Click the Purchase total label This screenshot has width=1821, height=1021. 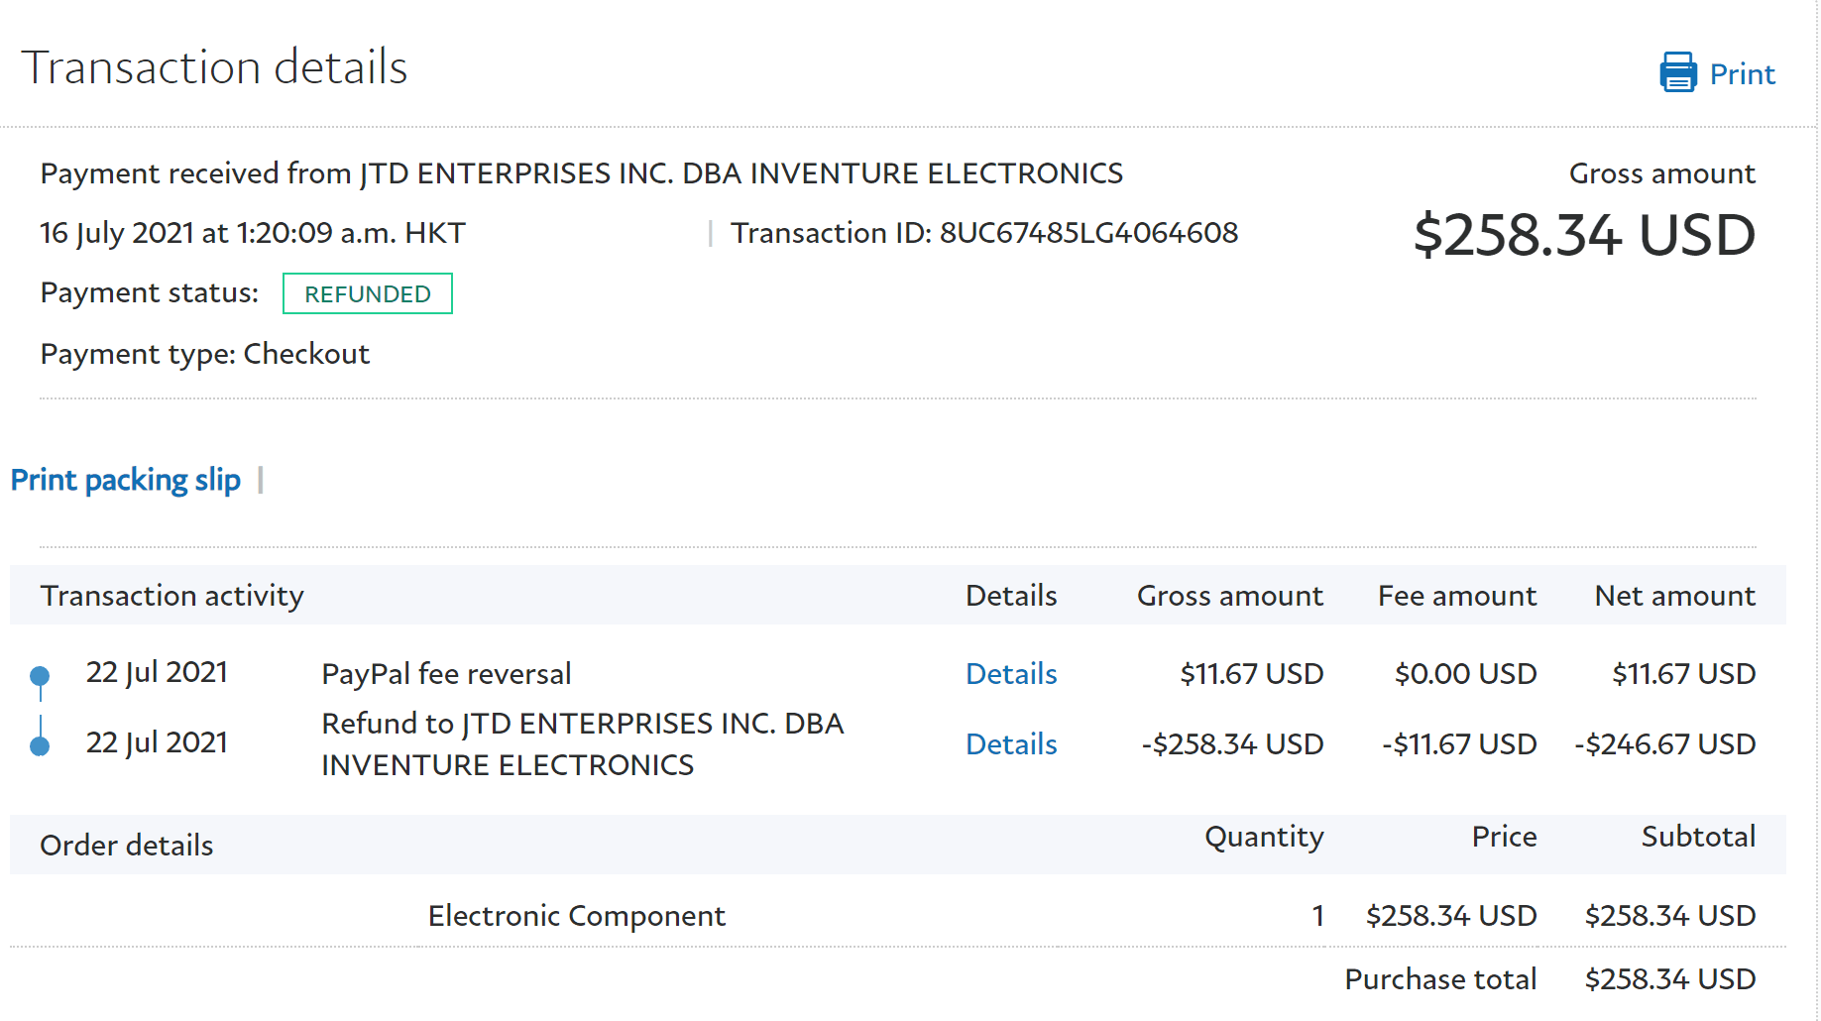(x=1439, y=979)
